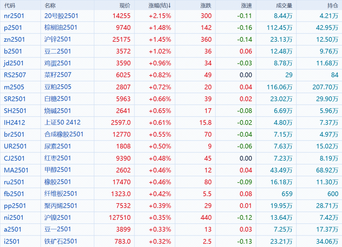Open the 20号胶2501 contract name
Image resolution: width=342 pixels, height=247 pixels.
(61, 16)
